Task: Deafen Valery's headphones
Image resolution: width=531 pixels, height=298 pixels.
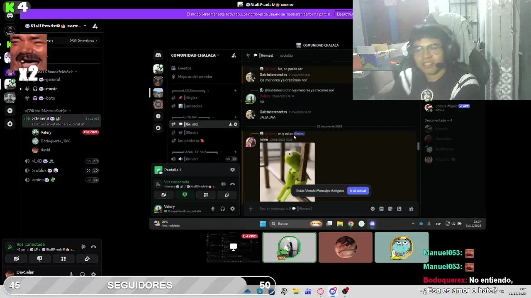Action: pyautogui.click(x=223, y=209)
